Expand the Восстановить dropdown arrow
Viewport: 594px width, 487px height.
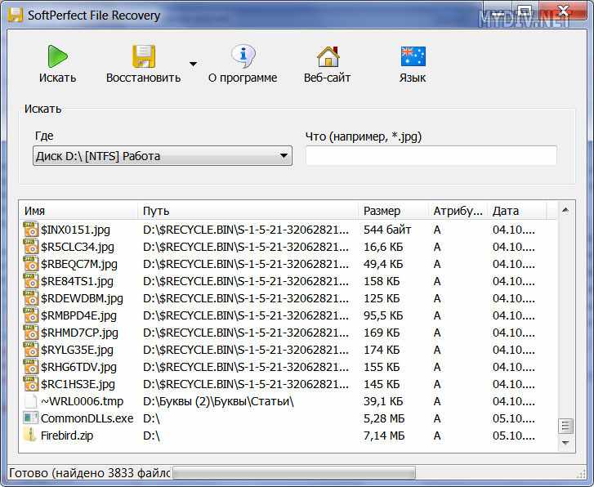(x=193, y=64)
